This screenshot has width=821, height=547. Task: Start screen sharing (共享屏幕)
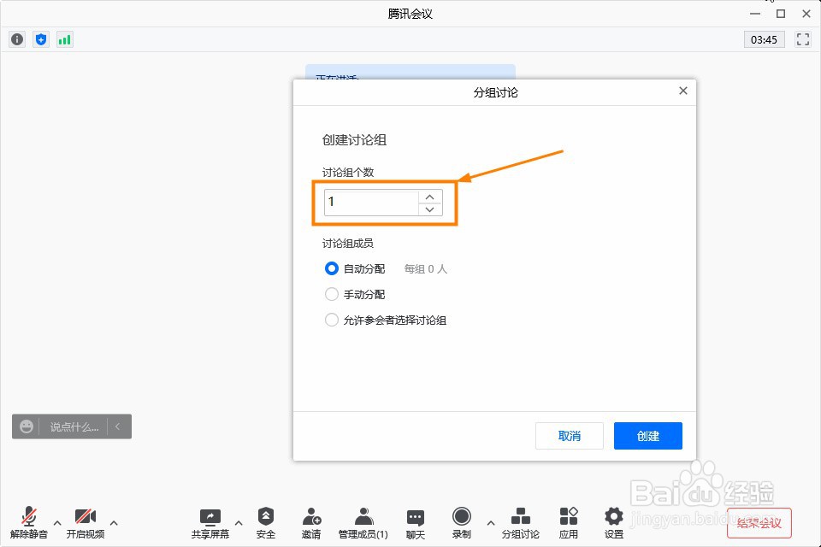click(x=210, y=523)
